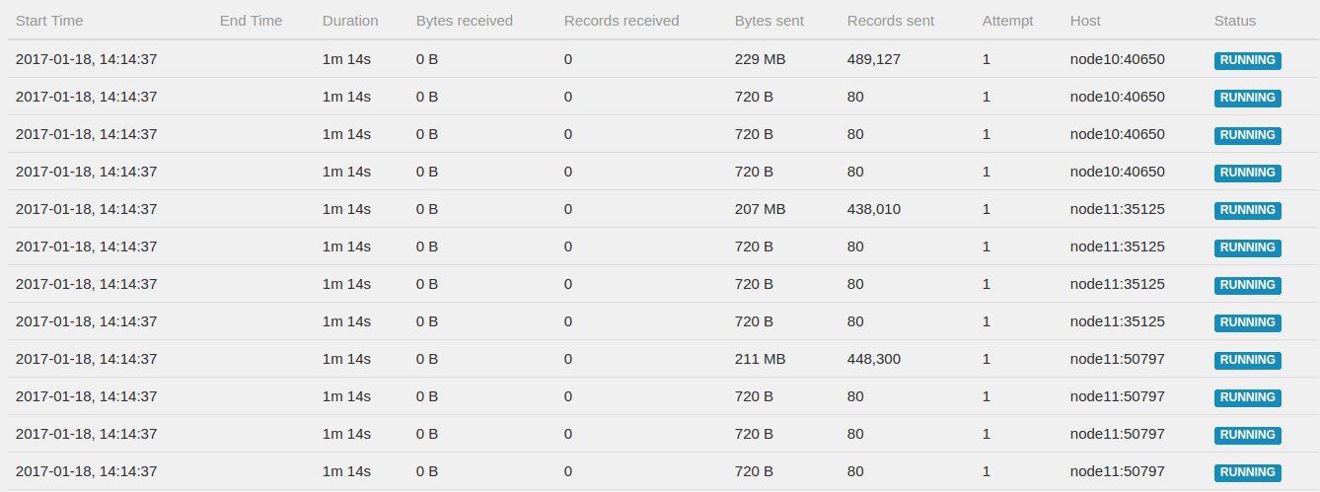Image resolution: width=1320 pixels, height=492 pixels.
Task: Click the Bytes sent column header
Action: [770, 21]
